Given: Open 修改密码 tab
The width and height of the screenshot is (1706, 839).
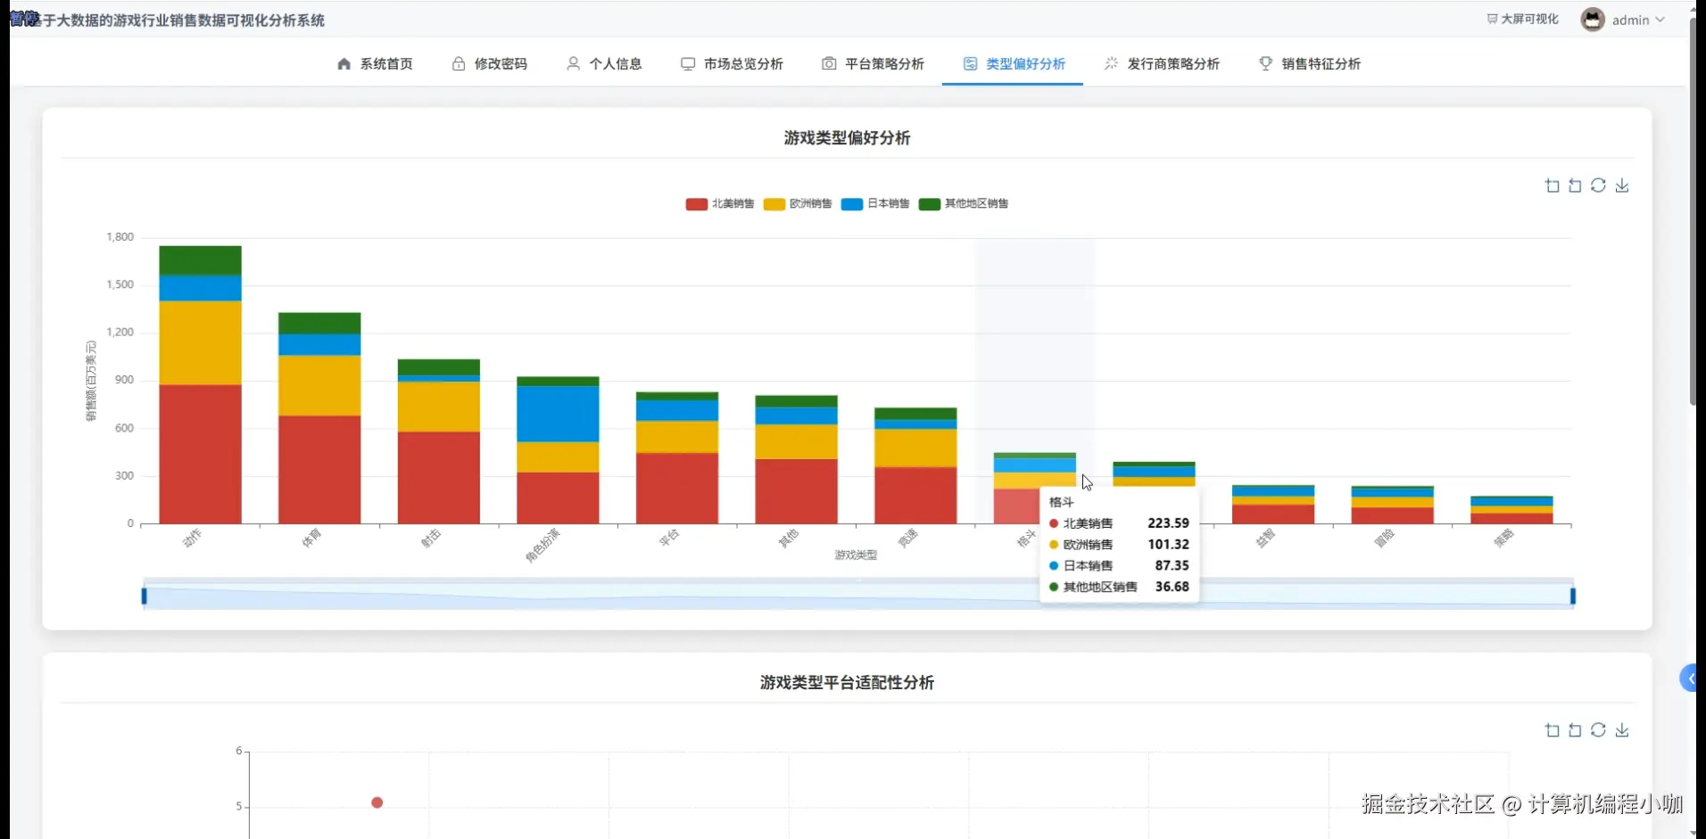Looking at the screenshot, I should point(489,63).
